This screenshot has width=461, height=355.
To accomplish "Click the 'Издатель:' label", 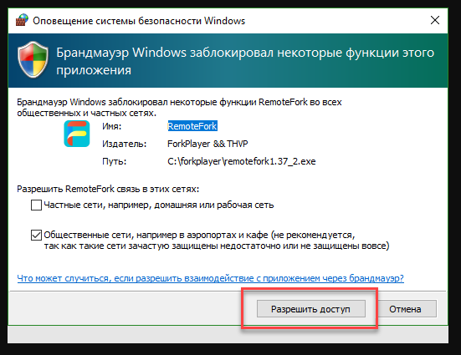I will (x=124, y=144).
